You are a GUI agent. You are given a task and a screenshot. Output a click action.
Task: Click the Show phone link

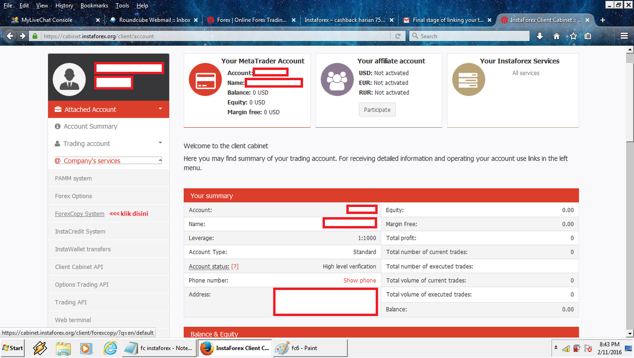point(360,280)
